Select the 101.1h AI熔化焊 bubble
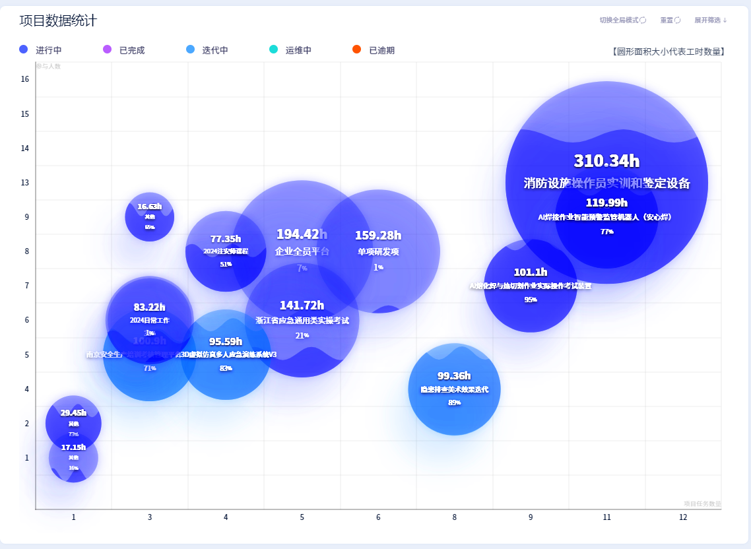This screenshot has height=549, width=751. tap(530, 286)
